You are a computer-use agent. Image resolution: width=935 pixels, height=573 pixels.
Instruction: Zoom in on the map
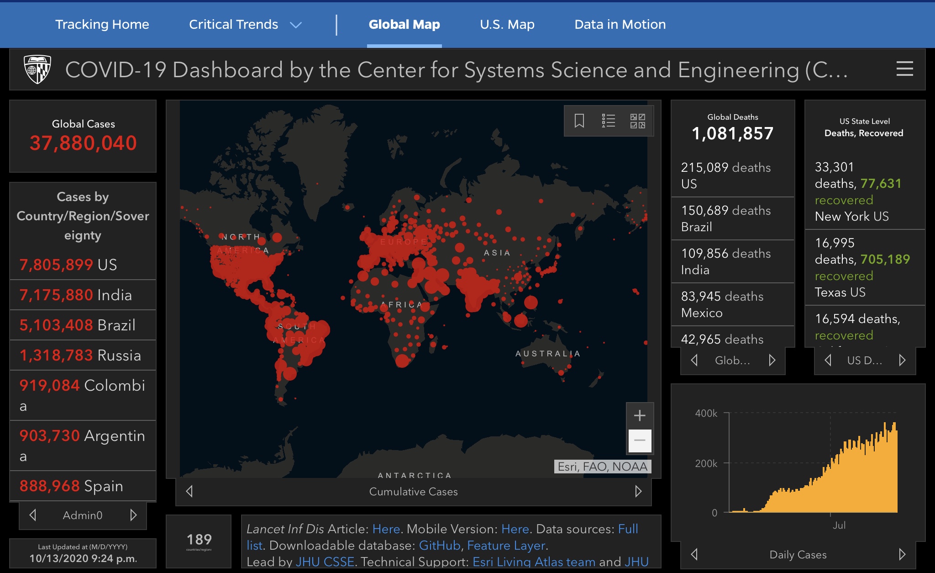click(640, 415)
